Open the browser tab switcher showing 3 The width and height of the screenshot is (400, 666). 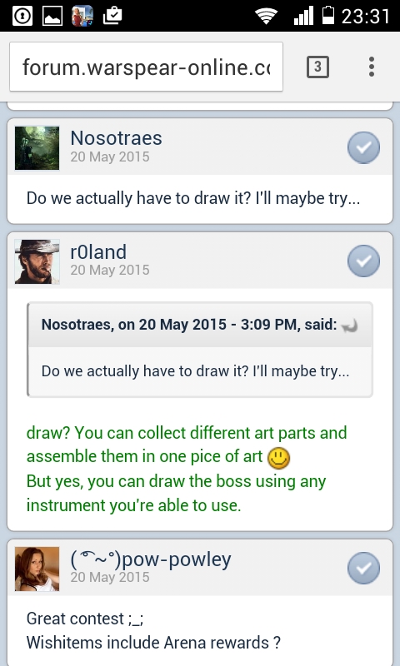[x=317, y=67]
